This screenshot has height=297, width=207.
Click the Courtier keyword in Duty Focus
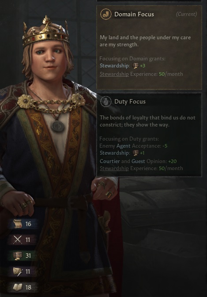(110, 161)
